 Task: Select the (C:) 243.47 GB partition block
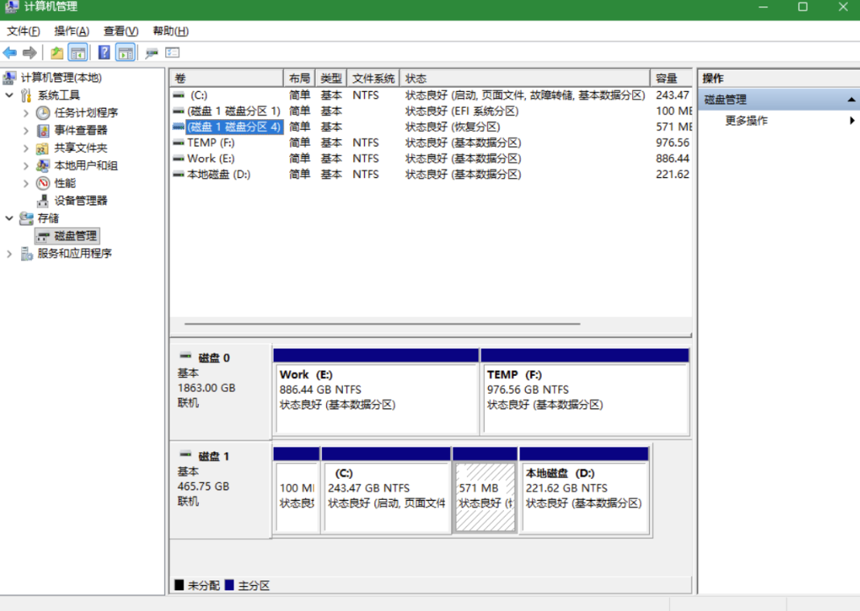(x=387, y=490)
